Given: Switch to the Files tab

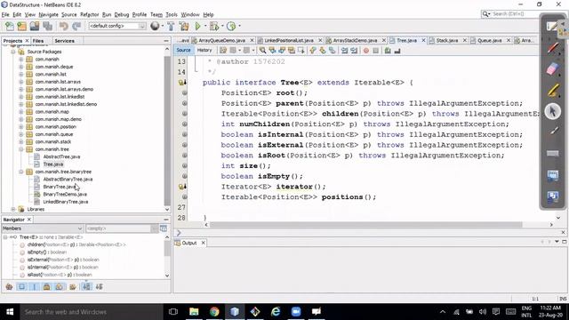Looking at the screenshot, I should pyautogui.click(x=38, y=41).
